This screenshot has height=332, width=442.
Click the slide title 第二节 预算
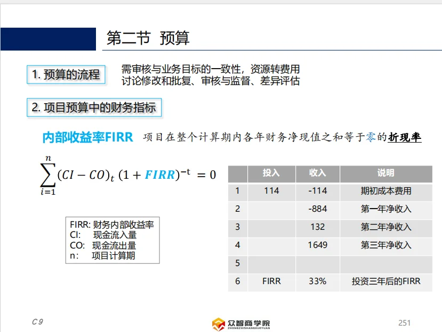pyautogui.click(x=149, y=38)
